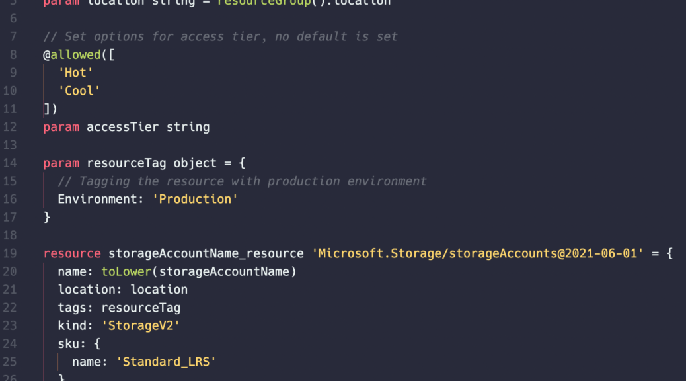
Task: Click the location: location property line
Action: click(123, 290)
